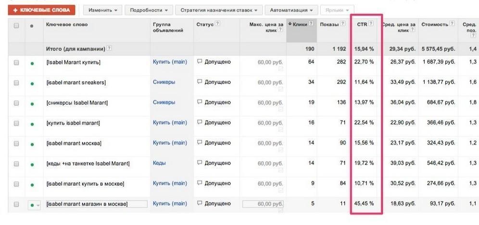Click speech bubble icon in [Isabel Marant купить] row

200,61
